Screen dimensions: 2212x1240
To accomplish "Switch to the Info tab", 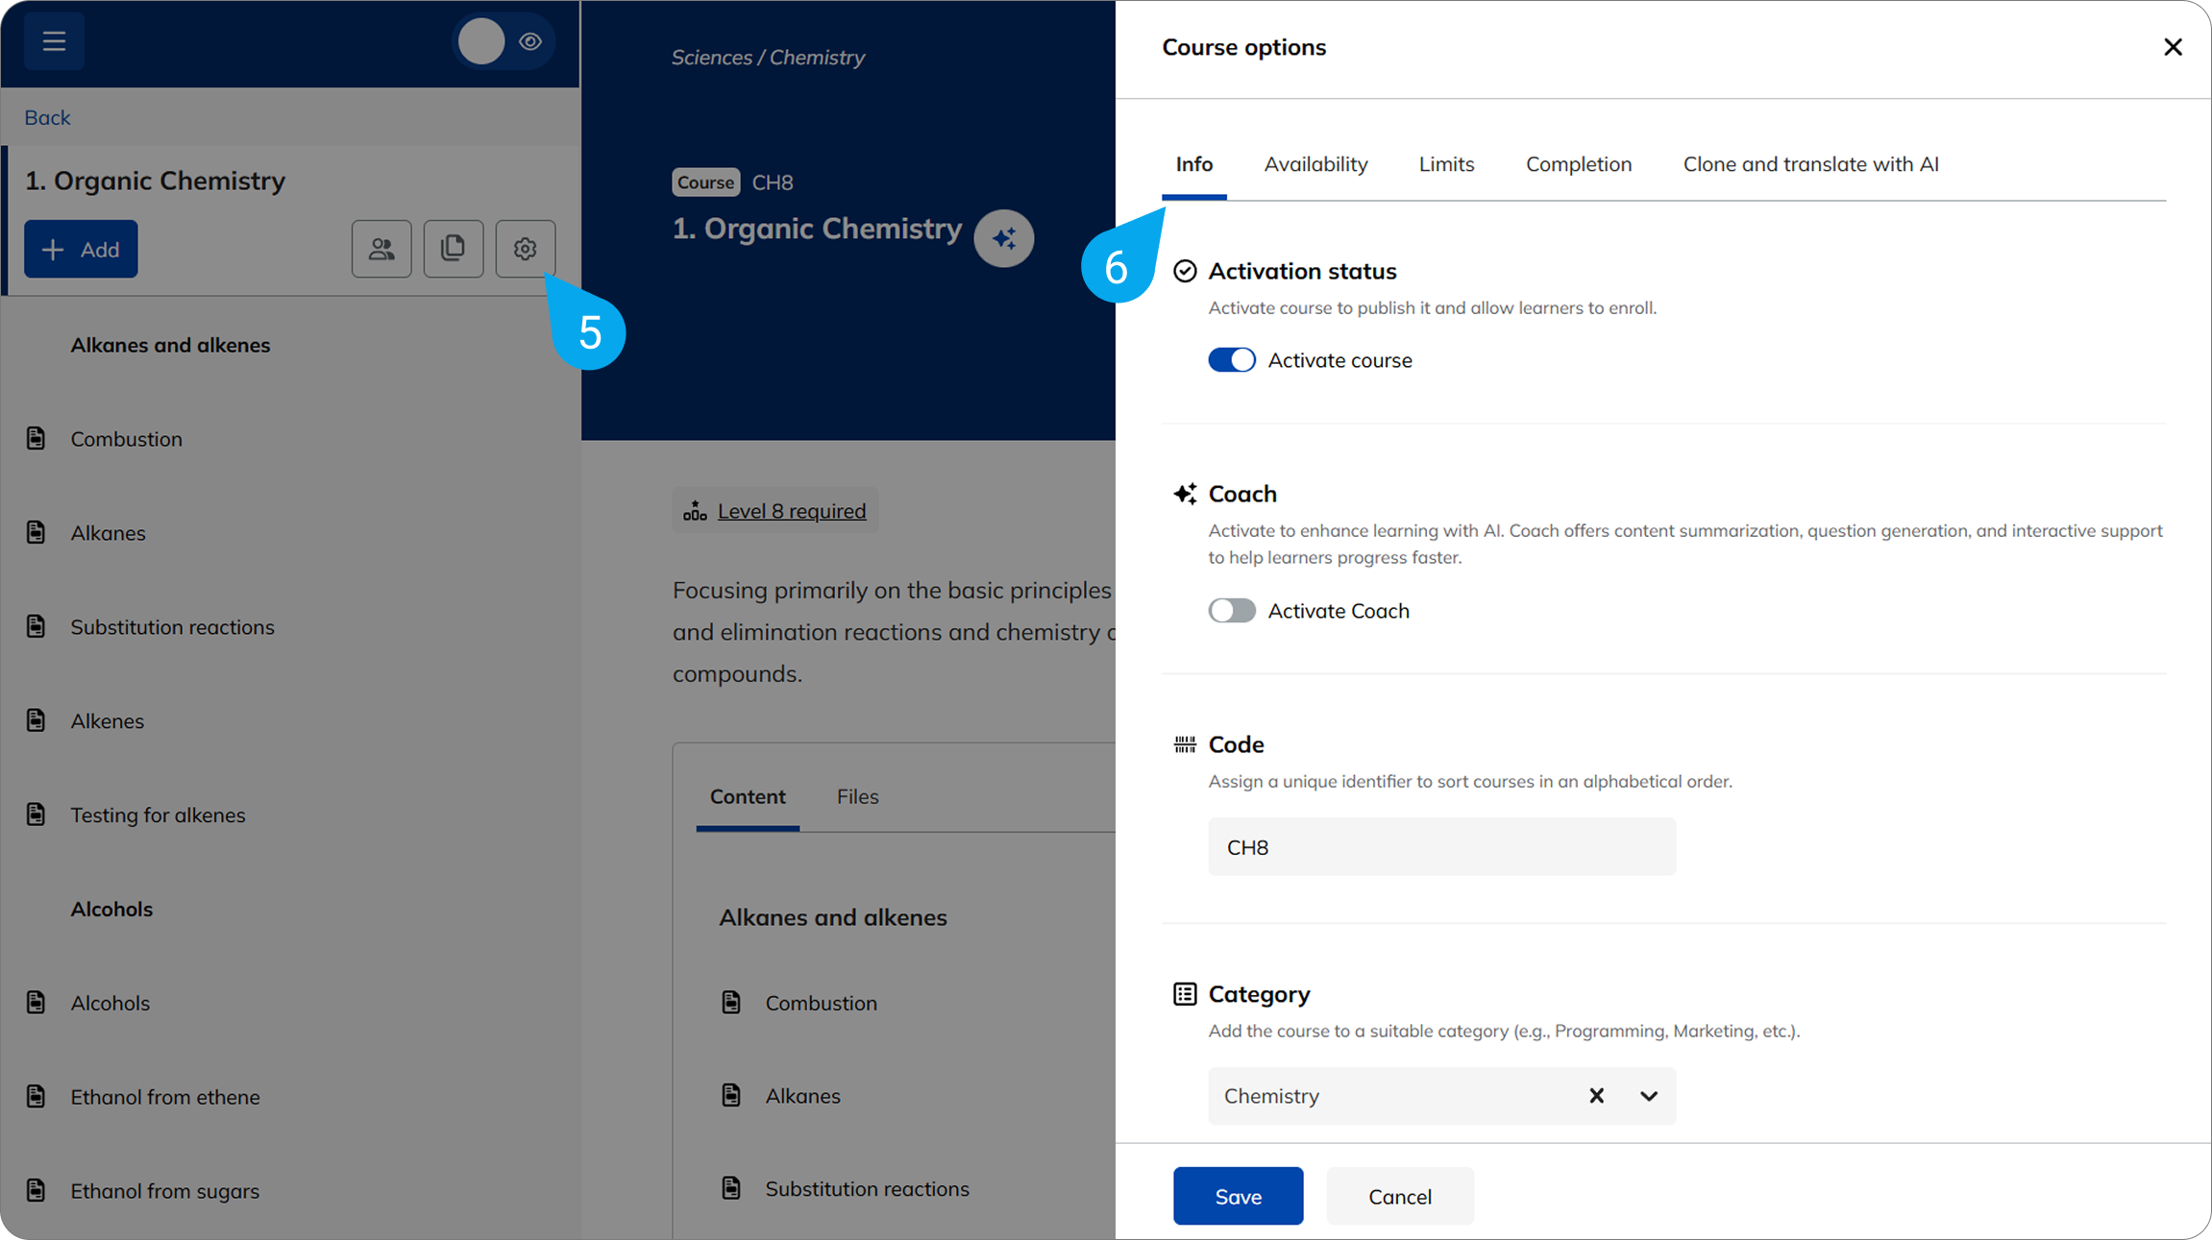I will click(x=1194, y=164).
